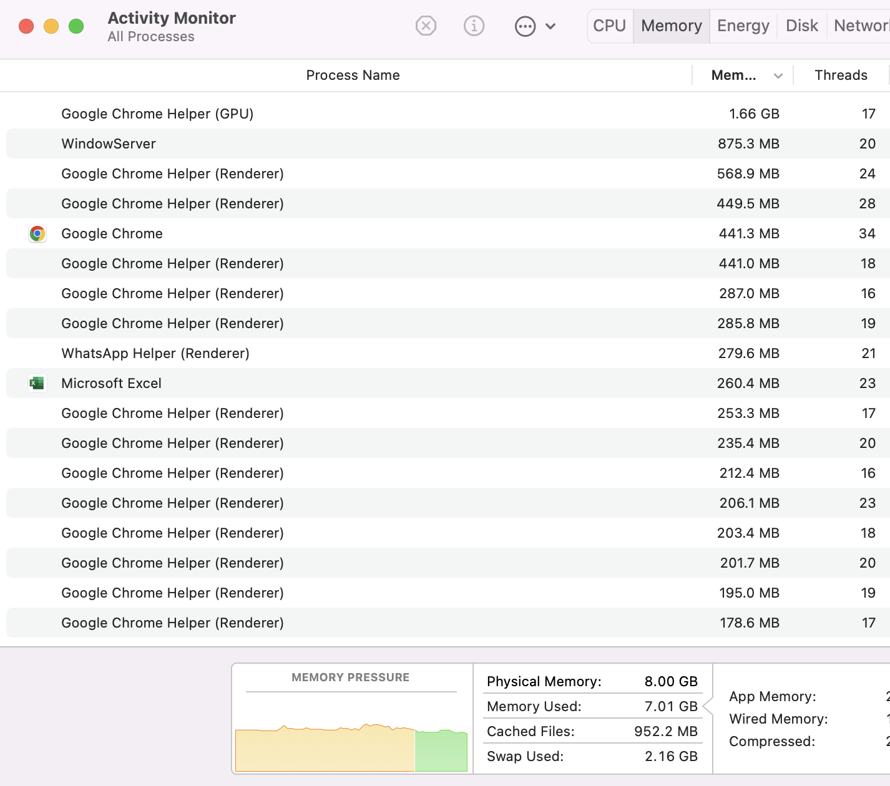The height and width of the screenshot is (786, 890).
Task: Switch to the CPU tab
Action: (609, 26)
